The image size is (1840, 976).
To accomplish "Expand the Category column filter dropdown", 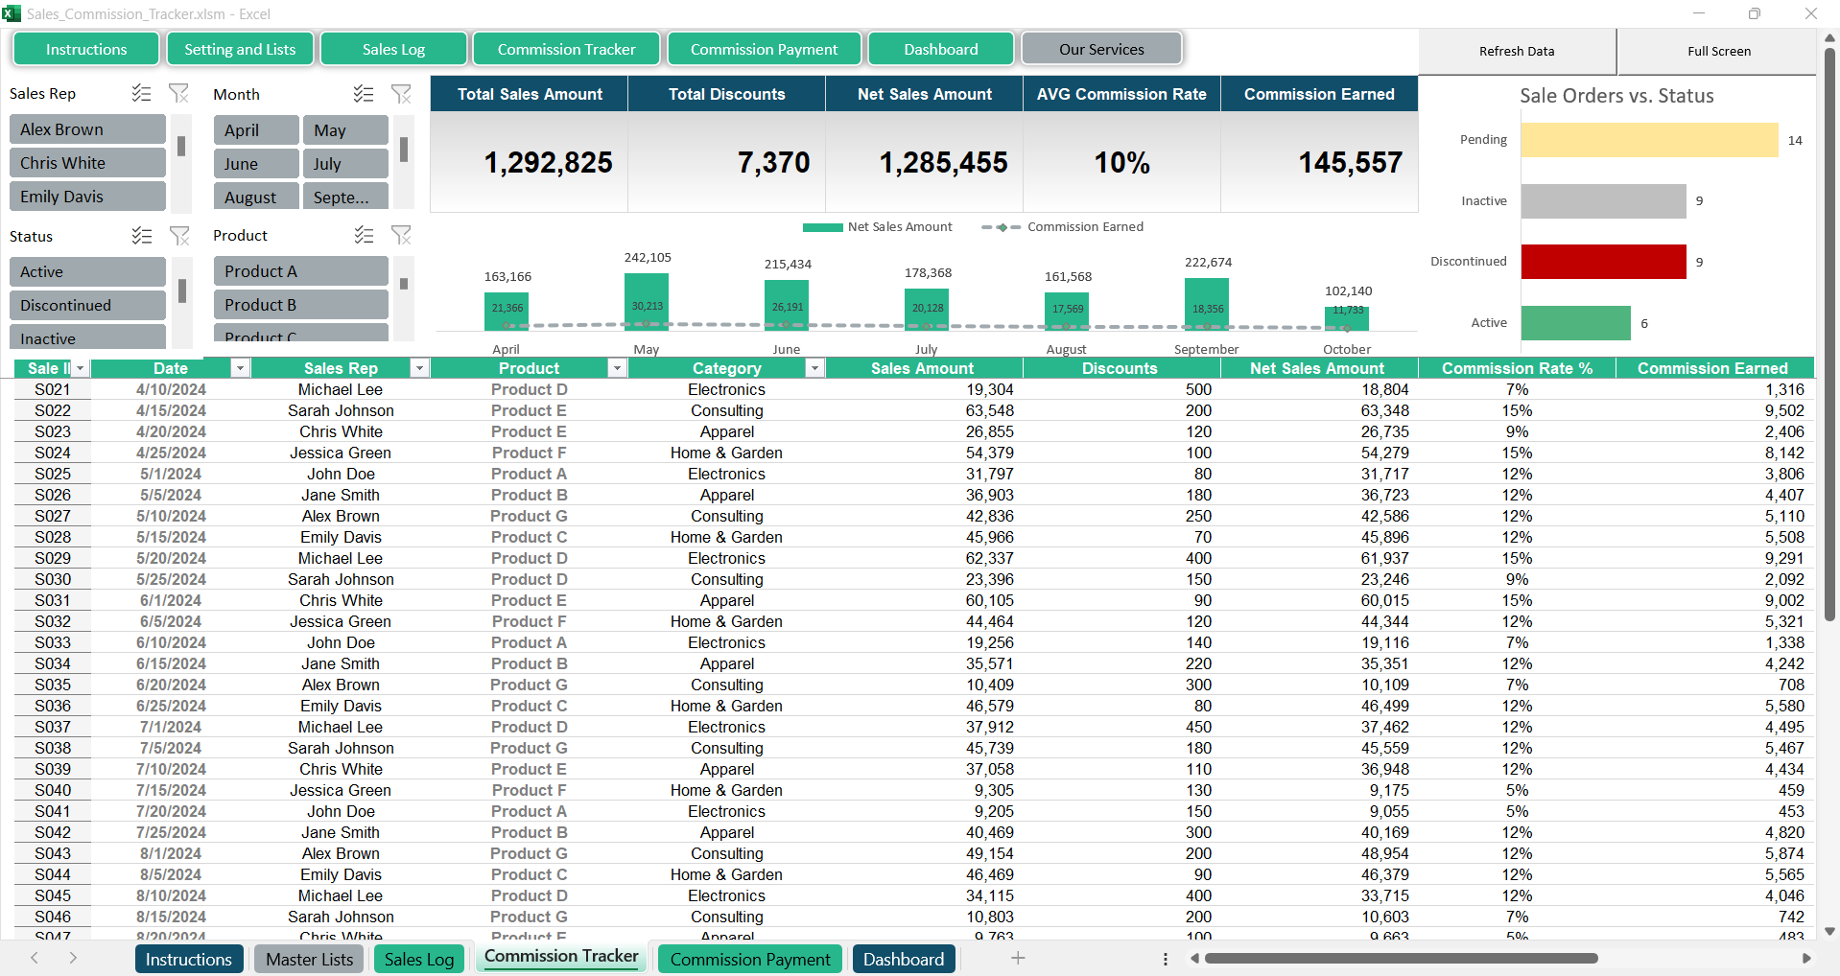I will pyautogui.click(x=814, y=368).
